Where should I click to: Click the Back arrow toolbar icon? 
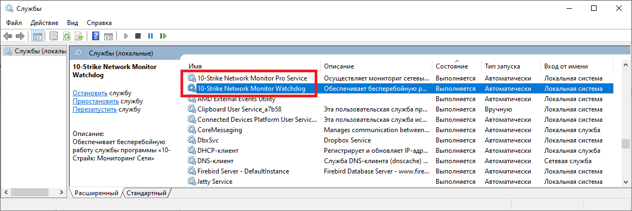click(8, 36)
